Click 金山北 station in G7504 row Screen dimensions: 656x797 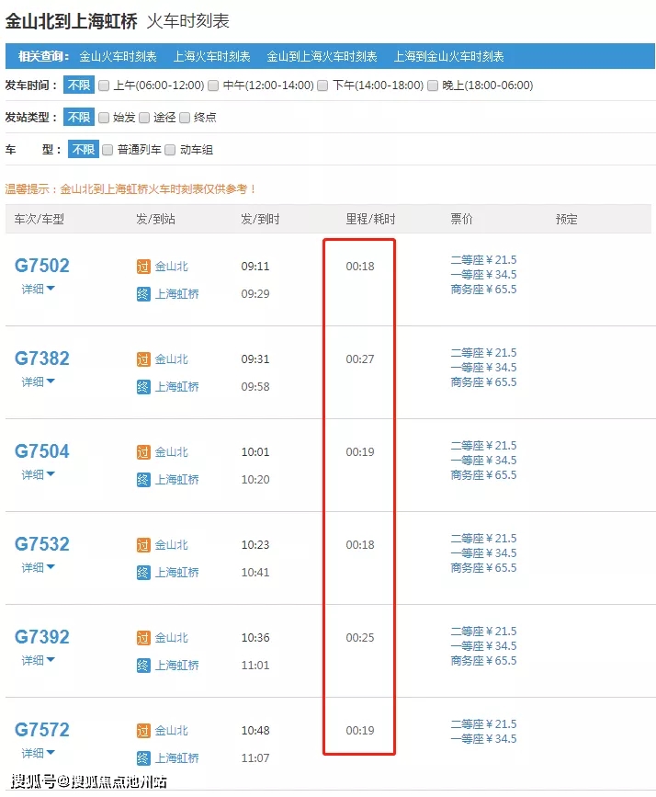point(171,452)
